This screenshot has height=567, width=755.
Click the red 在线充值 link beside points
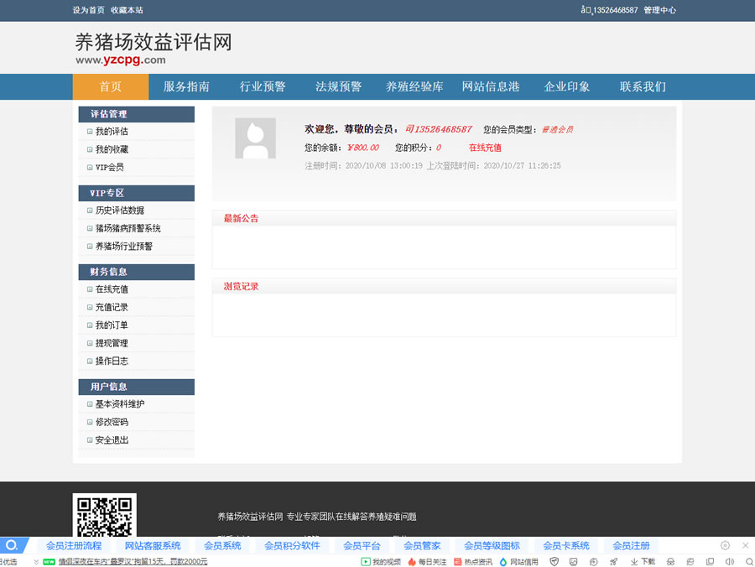coord(485,148)
